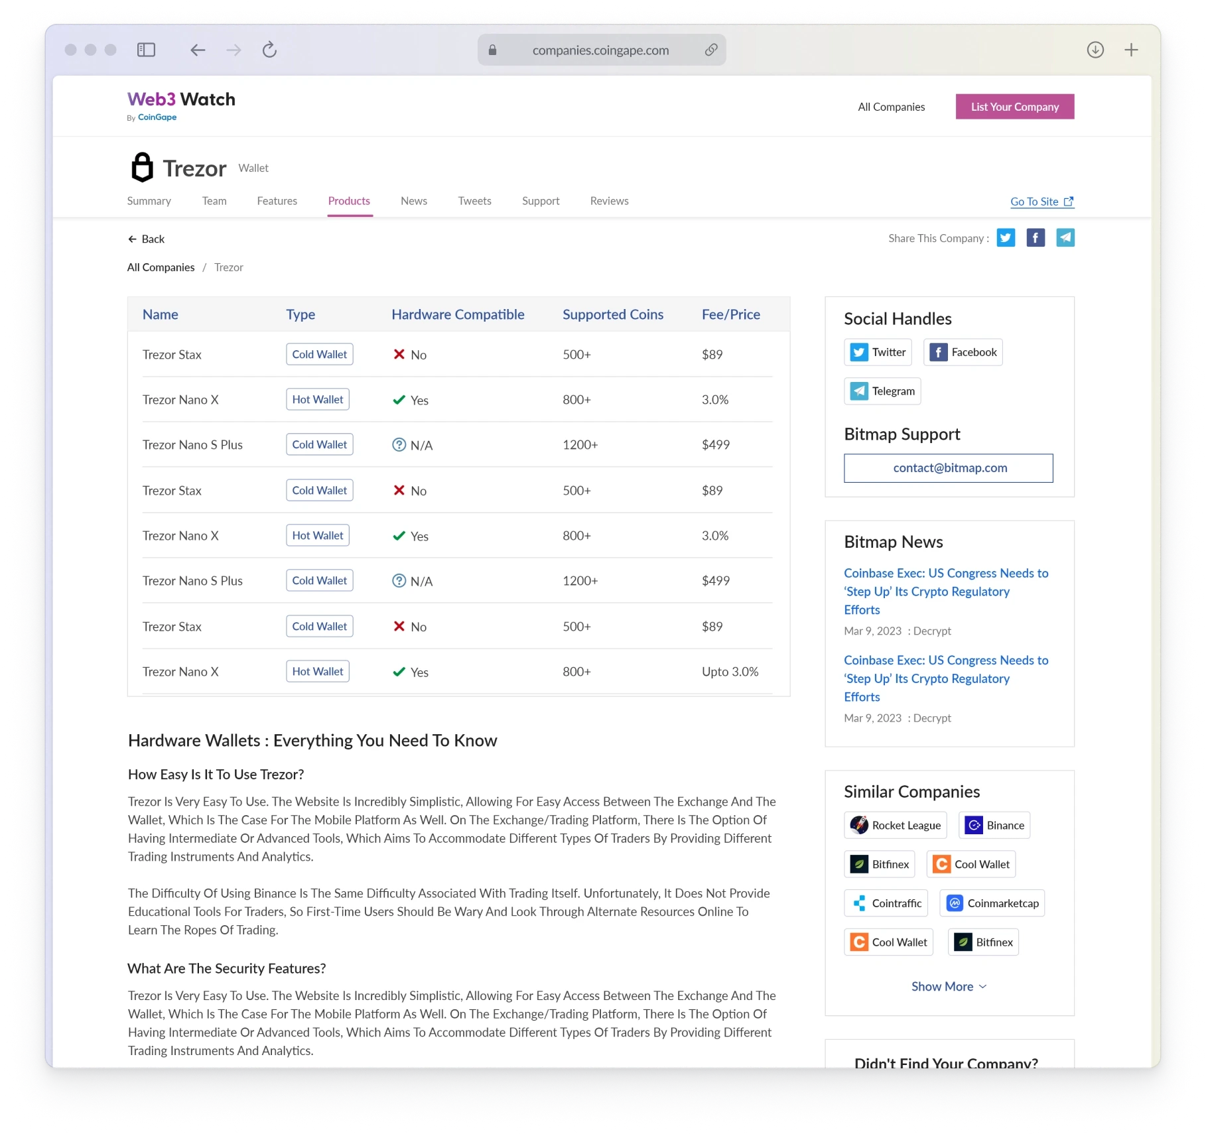Open a new tab with the plus icon
Screen dimensions: 1206x1134
click(1131, 50)
